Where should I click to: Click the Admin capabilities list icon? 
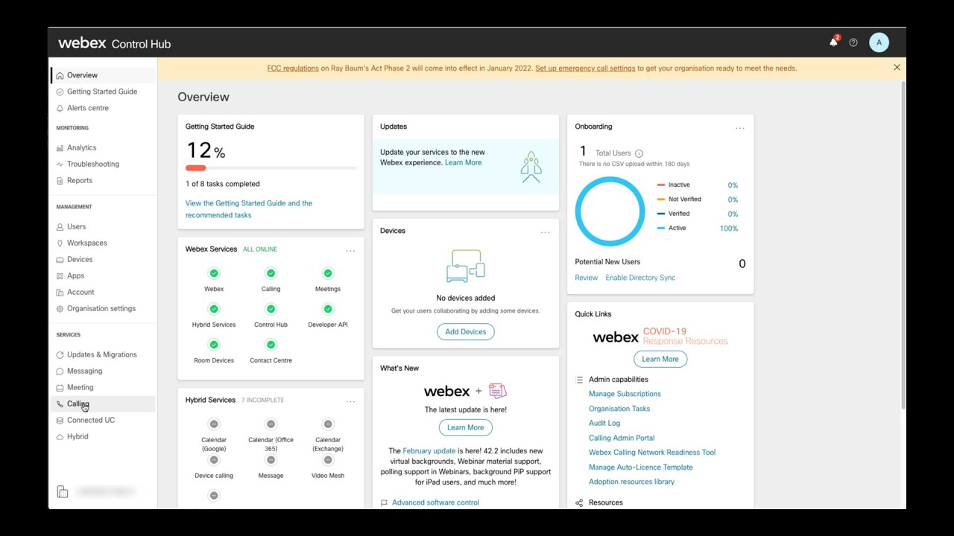pyautogui.click(x=579, y=380)
